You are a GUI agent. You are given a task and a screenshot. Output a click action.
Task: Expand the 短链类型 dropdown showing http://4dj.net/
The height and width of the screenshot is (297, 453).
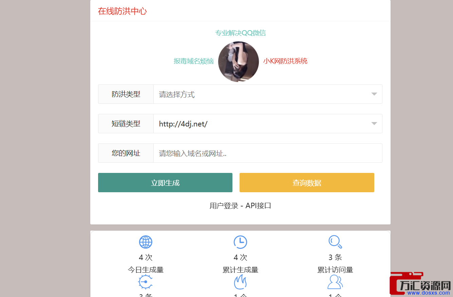(x=267, y=124)
